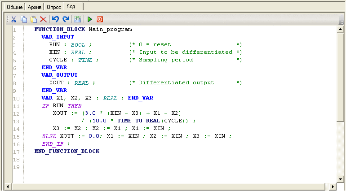346x191 pixels.
Task: Click the TIME type of CYCLE
Action: pyautogui.click(x=85, y=60)
